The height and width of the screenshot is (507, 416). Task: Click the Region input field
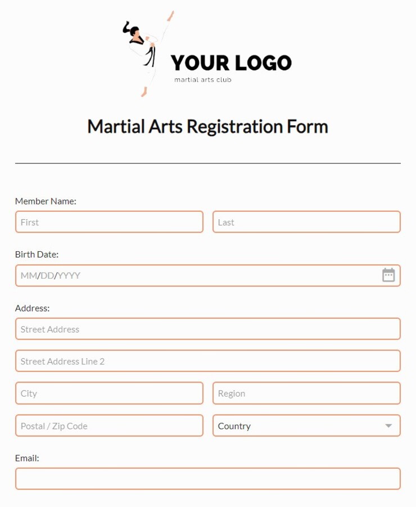[306, 393]
